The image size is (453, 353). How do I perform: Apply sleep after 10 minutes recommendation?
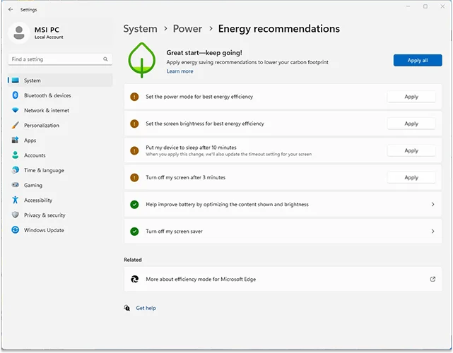(x=411, y=150)
